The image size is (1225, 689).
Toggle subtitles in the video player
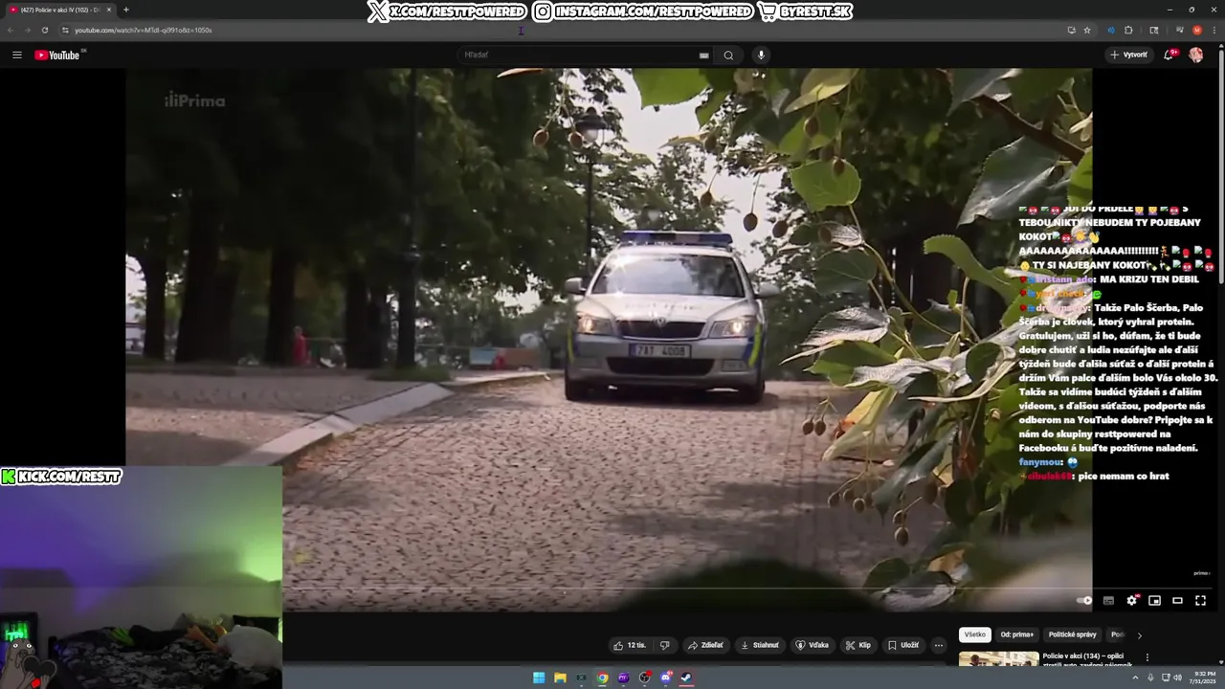pos(1108,600)
